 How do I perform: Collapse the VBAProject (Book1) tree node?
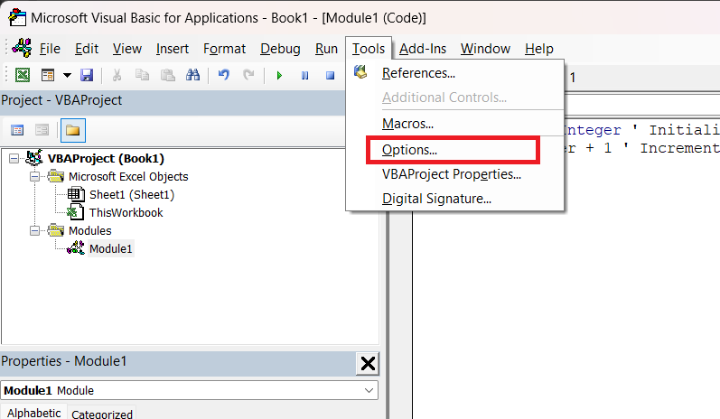point(14,159)
